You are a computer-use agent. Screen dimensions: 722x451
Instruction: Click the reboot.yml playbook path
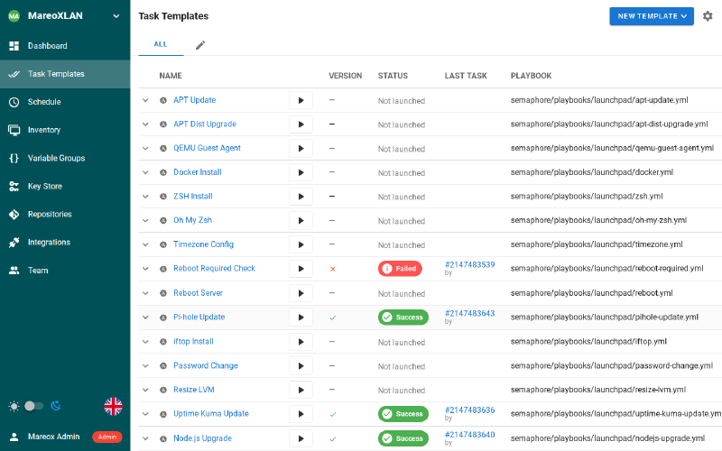point(592,293)
